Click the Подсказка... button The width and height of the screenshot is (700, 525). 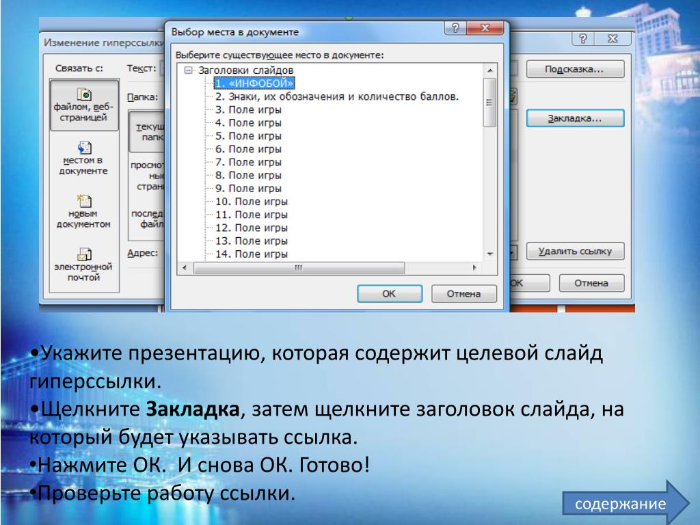click(575, 69)
